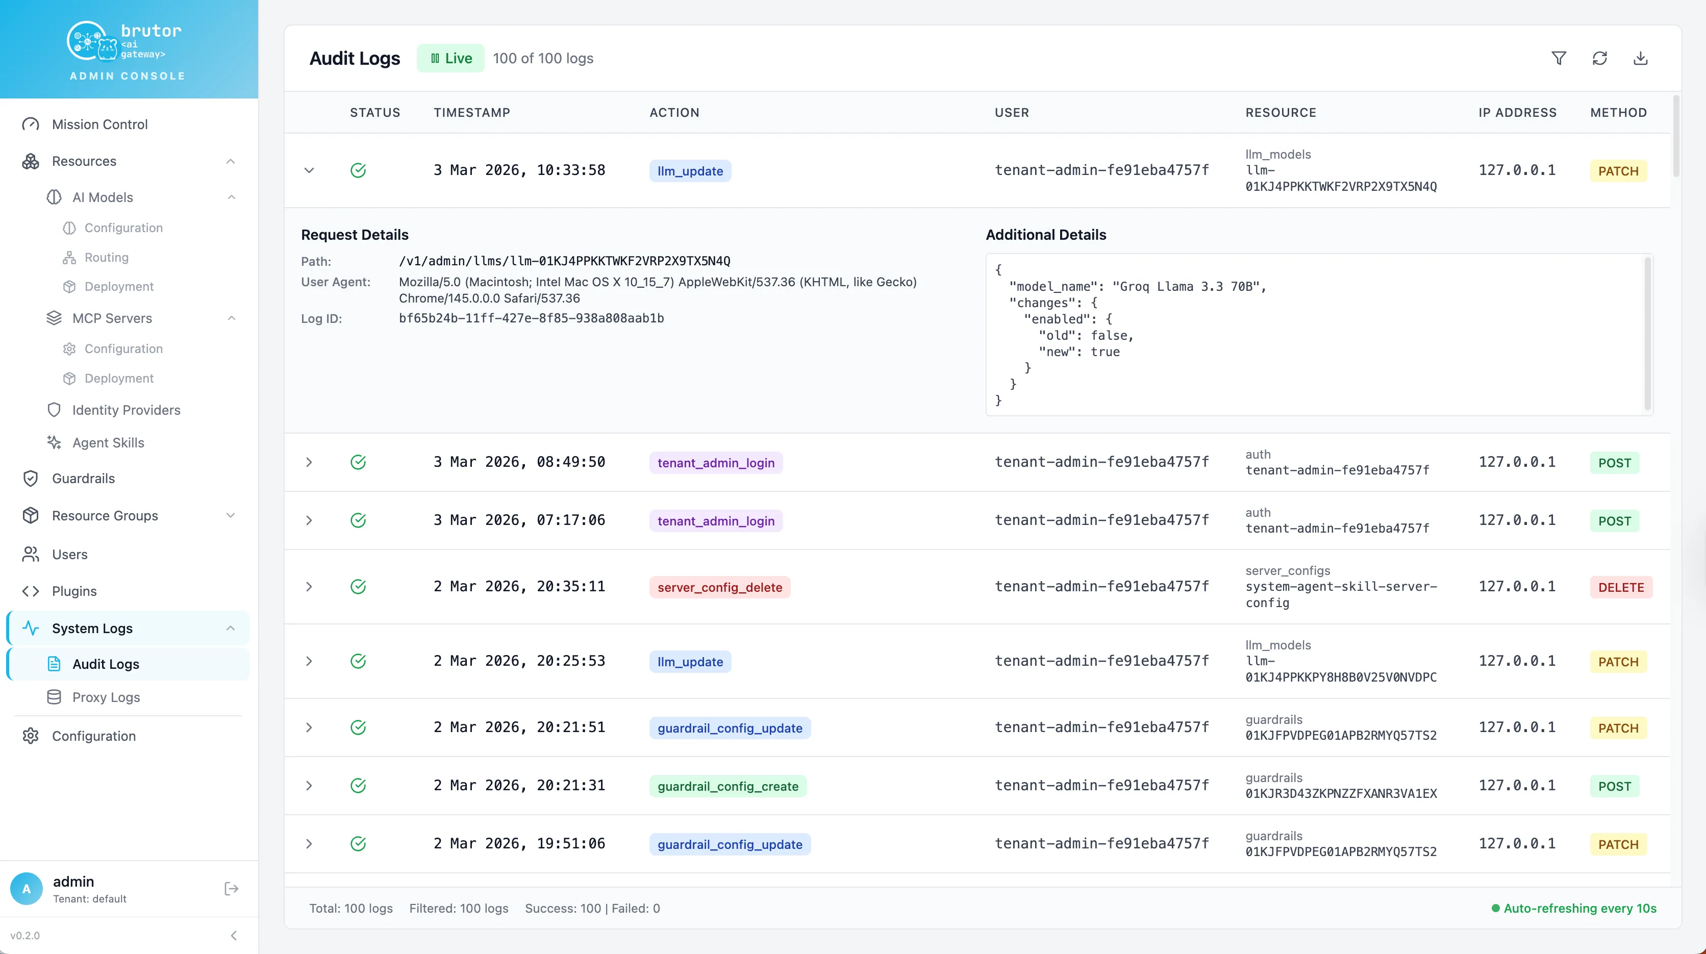Screen dimensions: 1706x954
Task: Click the System Logs activity icon
Action: coord(31,629)
